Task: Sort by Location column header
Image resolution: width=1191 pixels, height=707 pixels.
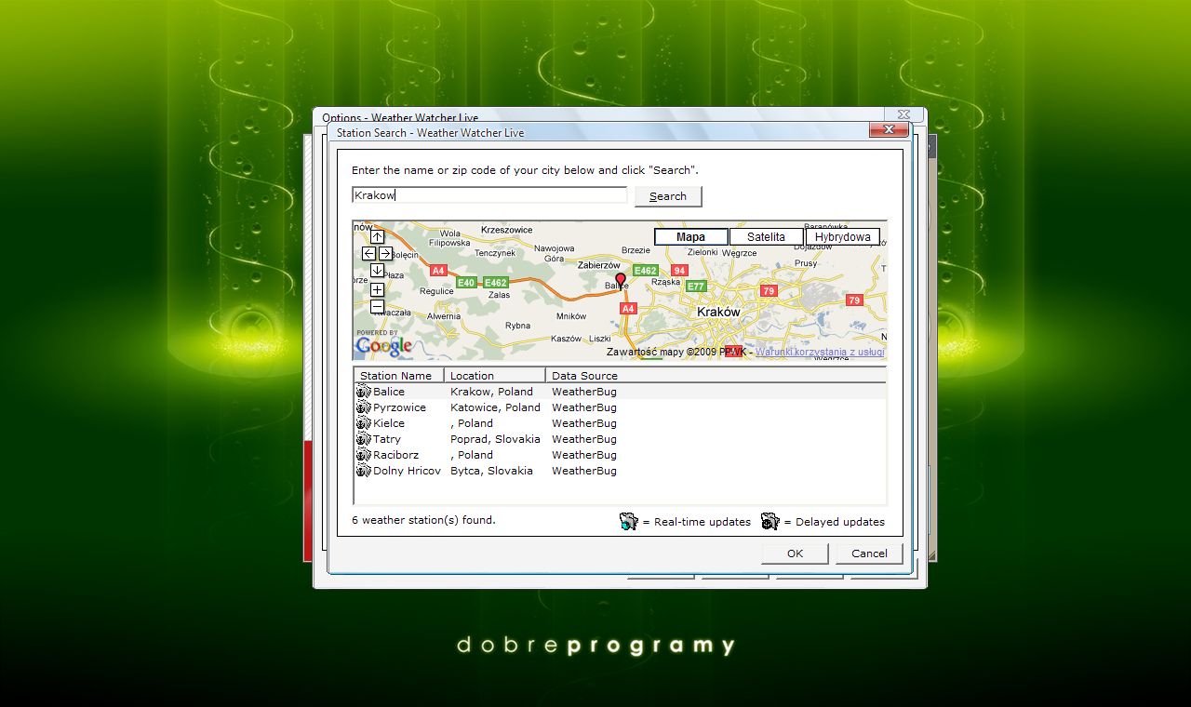Action: (495, 376)
